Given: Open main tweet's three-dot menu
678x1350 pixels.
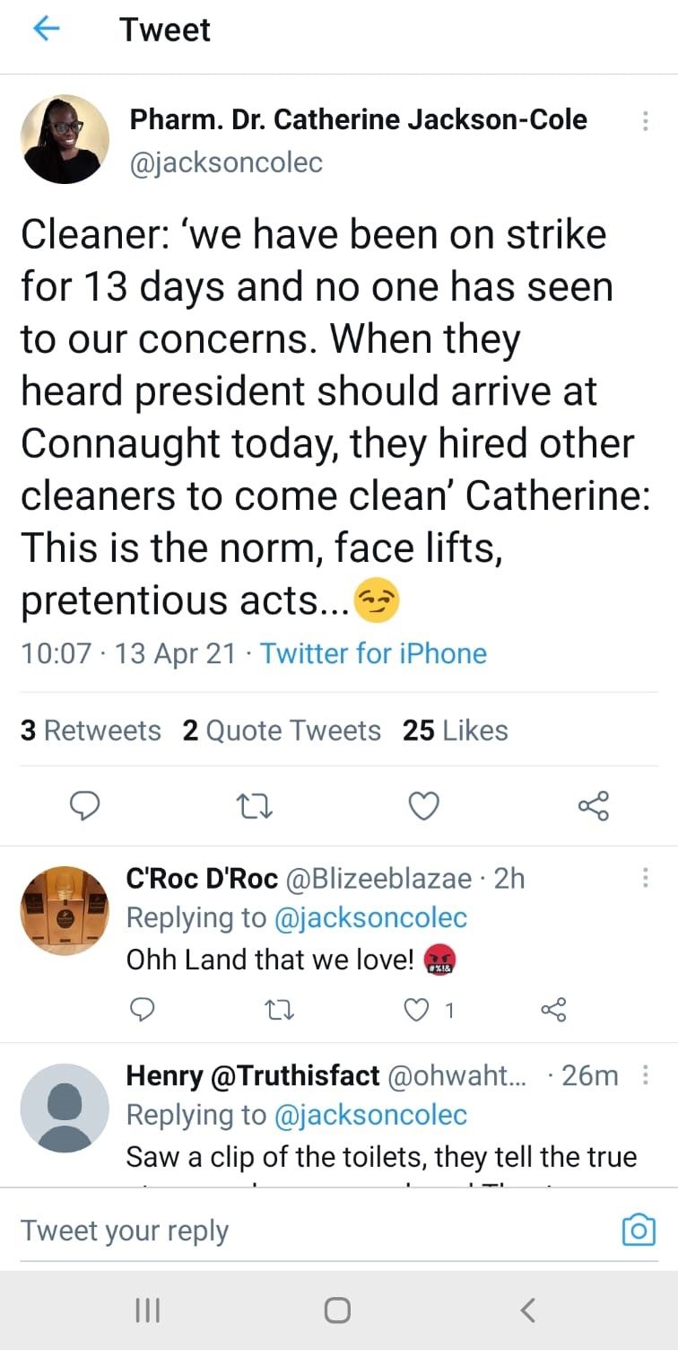Looking at the screenshot, I should coord(645,121).
